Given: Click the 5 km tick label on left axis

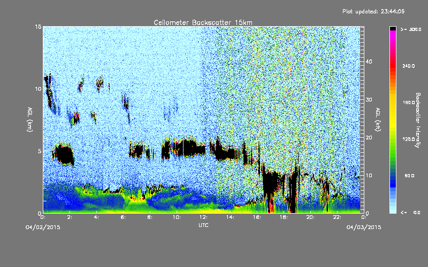Looking at the screenshot, I should click(40, 151).
